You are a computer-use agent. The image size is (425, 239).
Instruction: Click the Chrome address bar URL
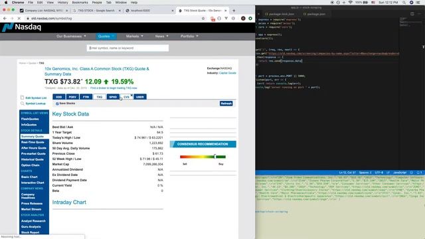tap(52, 19)
